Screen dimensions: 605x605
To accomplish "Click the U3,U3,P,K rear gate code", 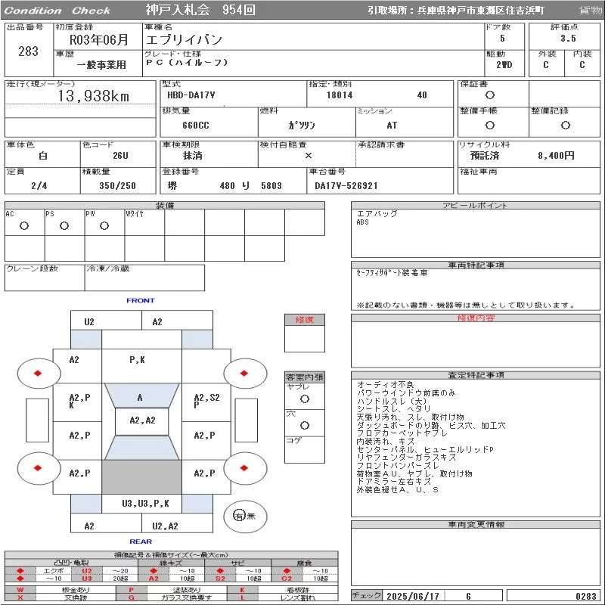I will click(x=145, y=503).
